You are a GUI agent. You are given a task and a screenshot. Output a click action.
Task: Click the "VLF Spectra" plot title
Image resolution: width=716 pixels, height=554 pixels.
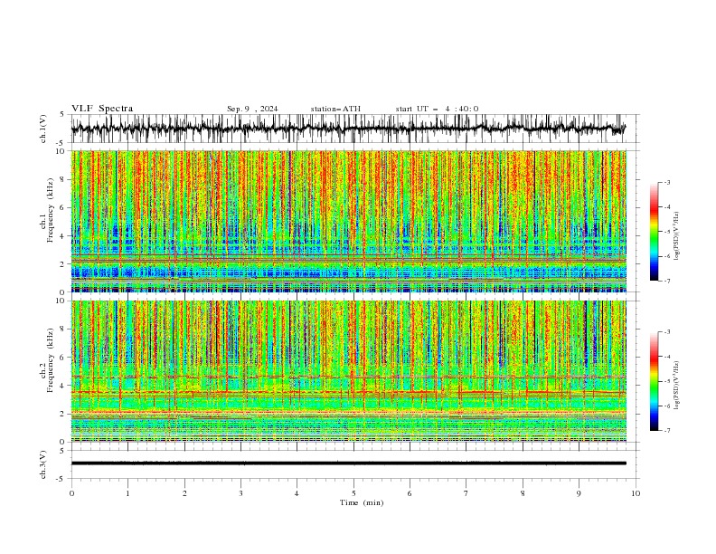(x=102, y=109)
